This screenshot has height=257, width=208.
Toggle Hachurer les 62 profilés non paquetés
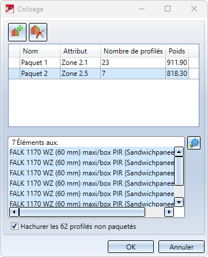[15, 227]
